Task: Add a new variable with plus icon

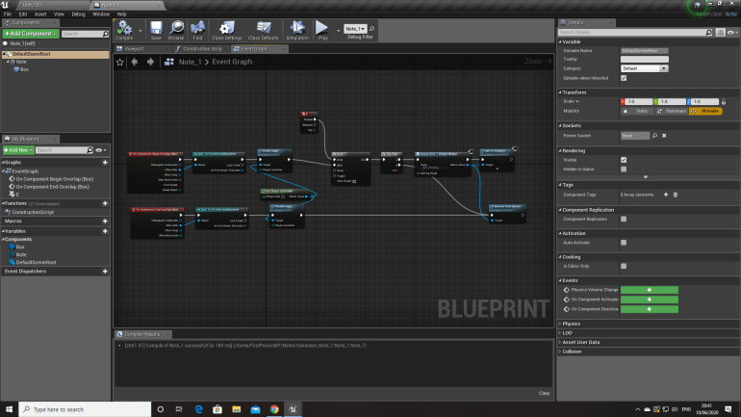Action: click(105, 231)
